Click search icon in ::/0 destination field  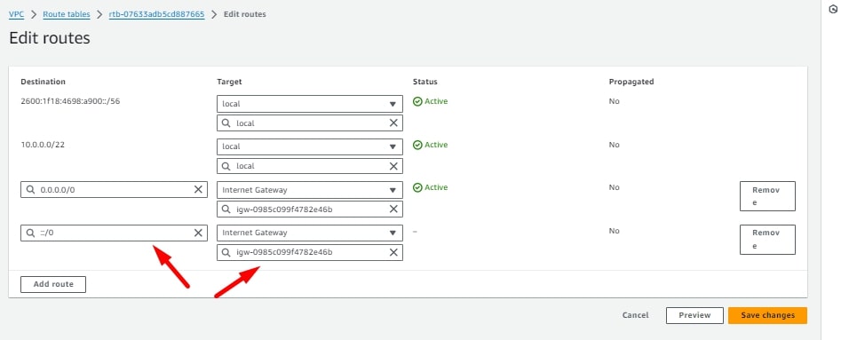30,233
